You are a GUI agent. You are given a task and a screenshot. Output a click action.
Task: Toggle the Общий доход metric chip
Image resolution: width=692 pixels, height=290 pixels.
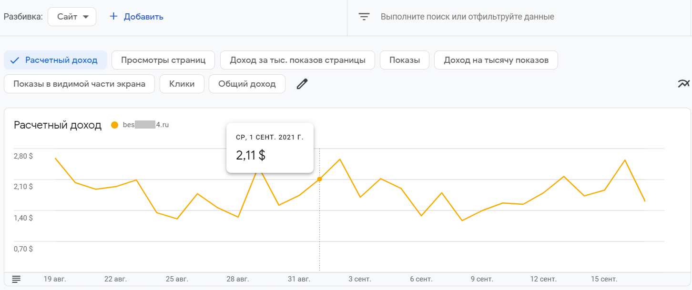point(247,84)
